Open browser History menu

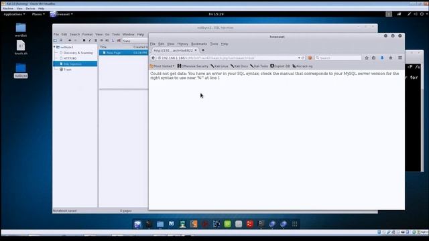pos(182,44)
